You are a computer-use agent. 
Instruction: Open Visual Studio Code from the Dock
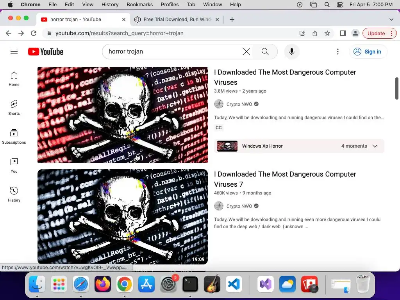234,284
